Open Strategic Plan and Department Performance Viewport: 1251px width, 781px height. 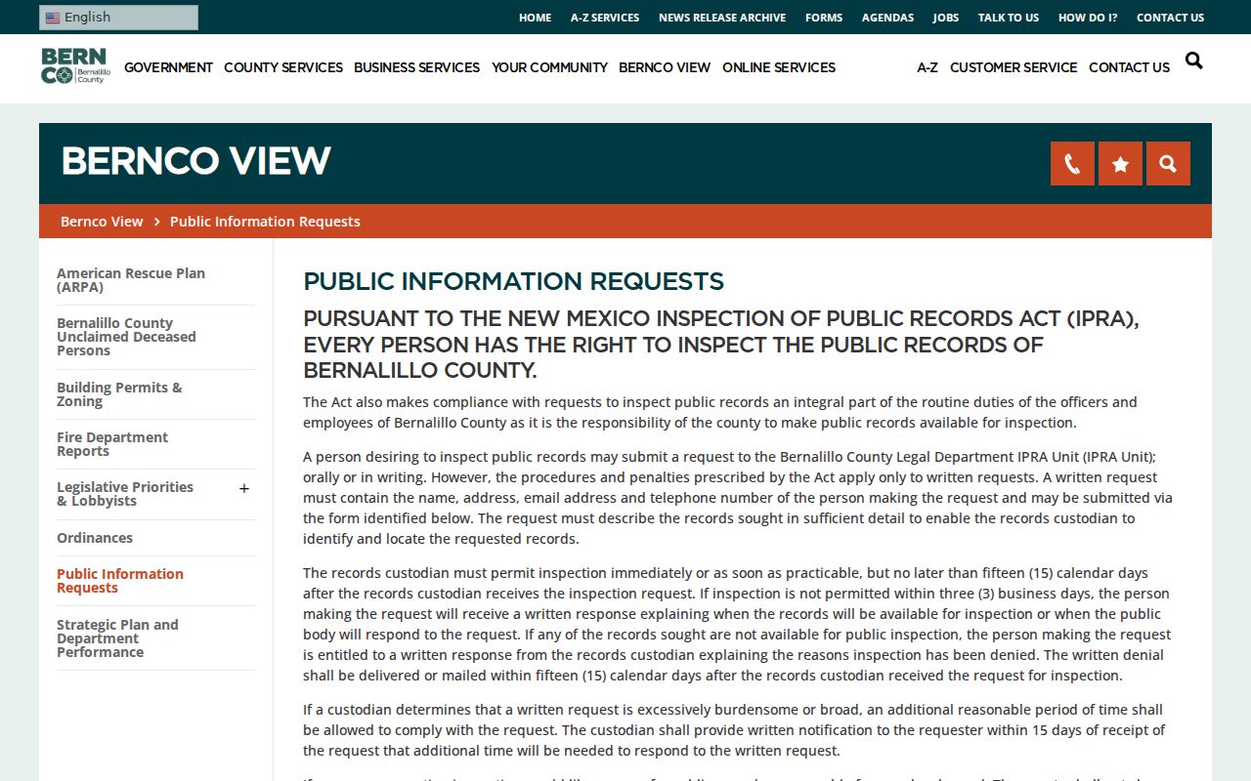[x=117, y=638]
